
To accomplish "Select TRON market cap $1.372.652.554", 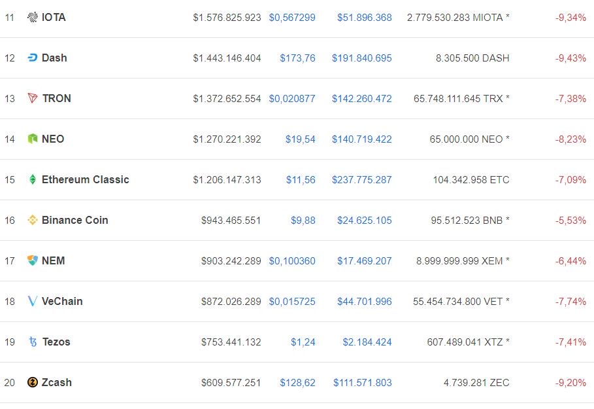I will coord(227,99).
